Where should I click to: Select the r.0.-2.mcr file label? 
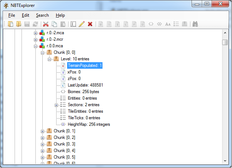click(x=55, y=39)
